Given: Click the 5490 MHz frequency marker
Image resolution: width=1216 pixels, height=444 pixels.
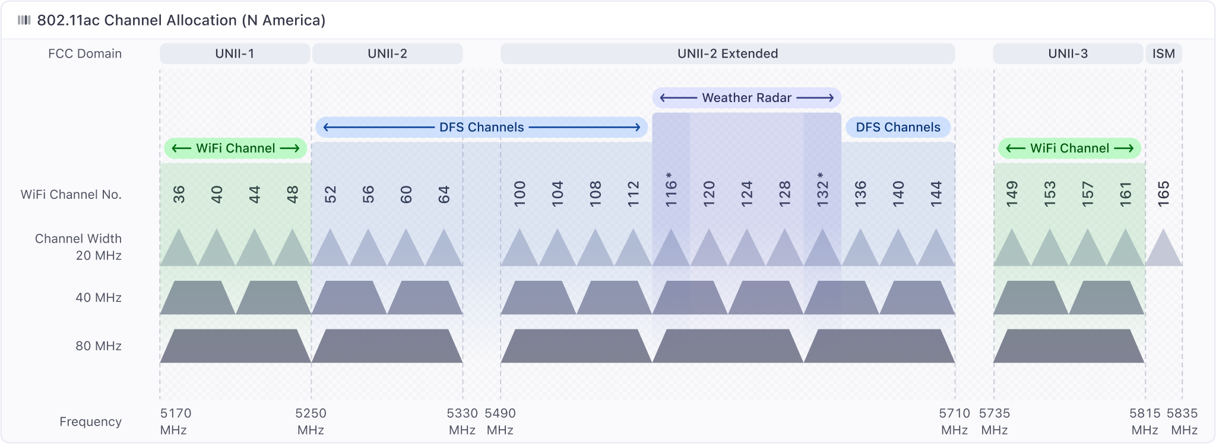Looking at the screenshot, I should [x=500, y=421].
